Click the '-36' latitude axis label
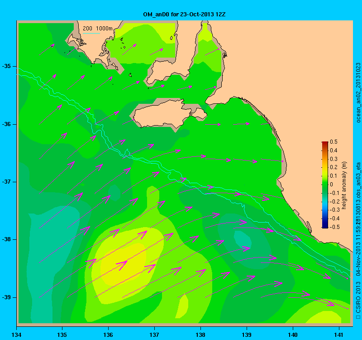Image resolution: width=362 pixels, height=340 pixels. (x=6, y=124)
